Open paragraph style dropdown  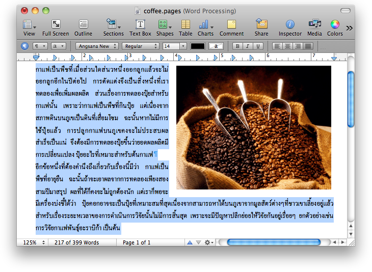[x=40, y=46]
